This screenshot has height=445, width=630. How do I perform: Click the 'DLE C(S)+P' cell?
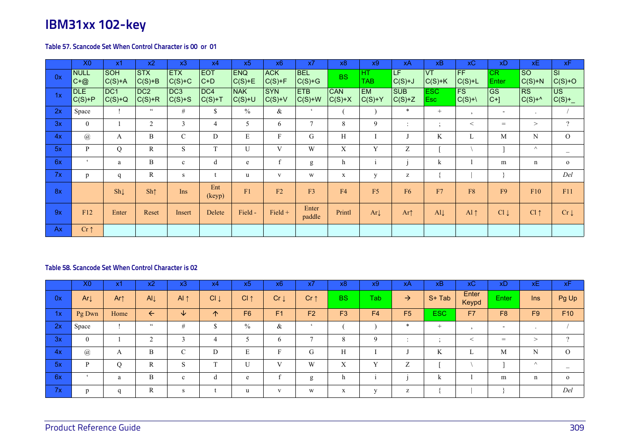coord(87,96)
